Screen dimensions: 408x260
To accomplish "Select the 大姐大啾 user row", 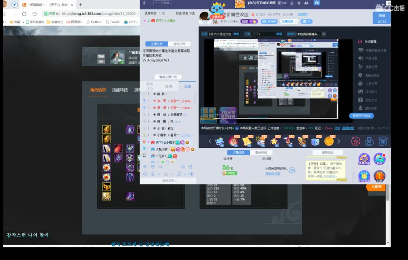I will click(169, 149).
